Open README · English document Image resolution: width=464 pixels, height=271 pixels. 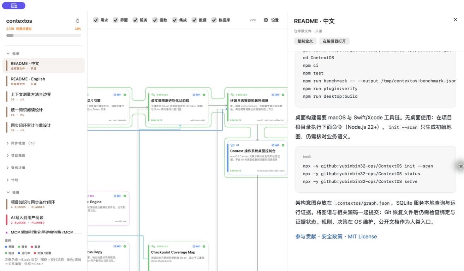click(x=43, y=81)
